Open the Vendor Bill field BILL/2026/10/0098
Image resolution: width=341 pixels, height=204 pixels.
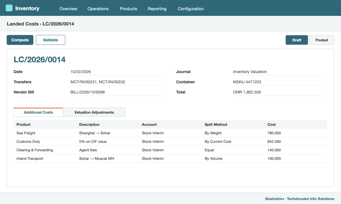click(116, 92)
